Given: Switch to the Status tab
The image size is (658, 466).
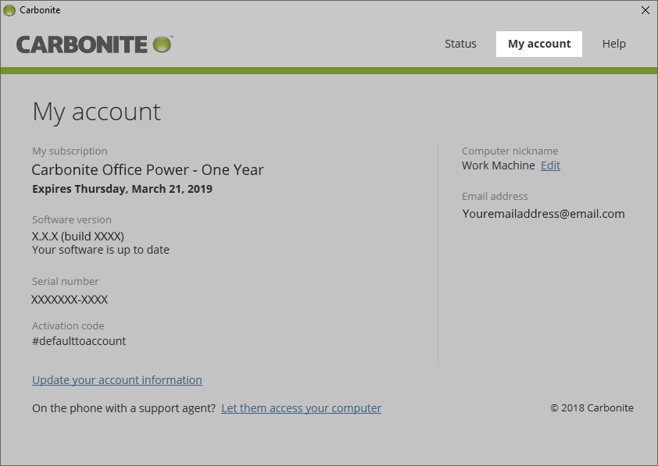Looking at the screenshot, I should (x=460, y=44).
